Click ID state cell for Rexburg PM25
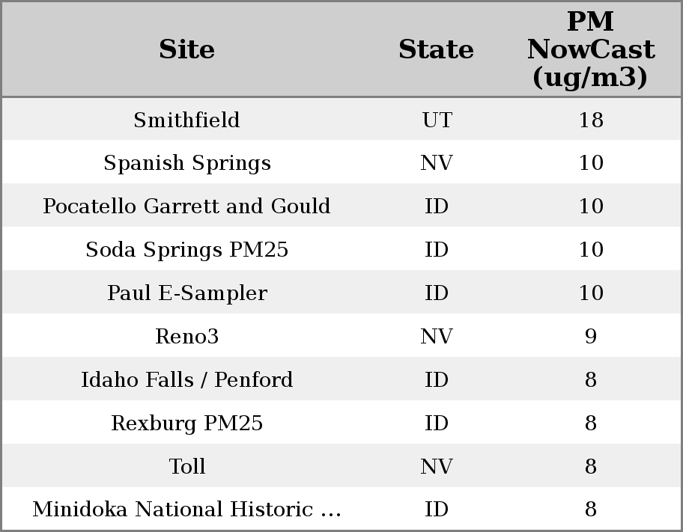This screenshot has height=532, width=683. pos(437,424)
